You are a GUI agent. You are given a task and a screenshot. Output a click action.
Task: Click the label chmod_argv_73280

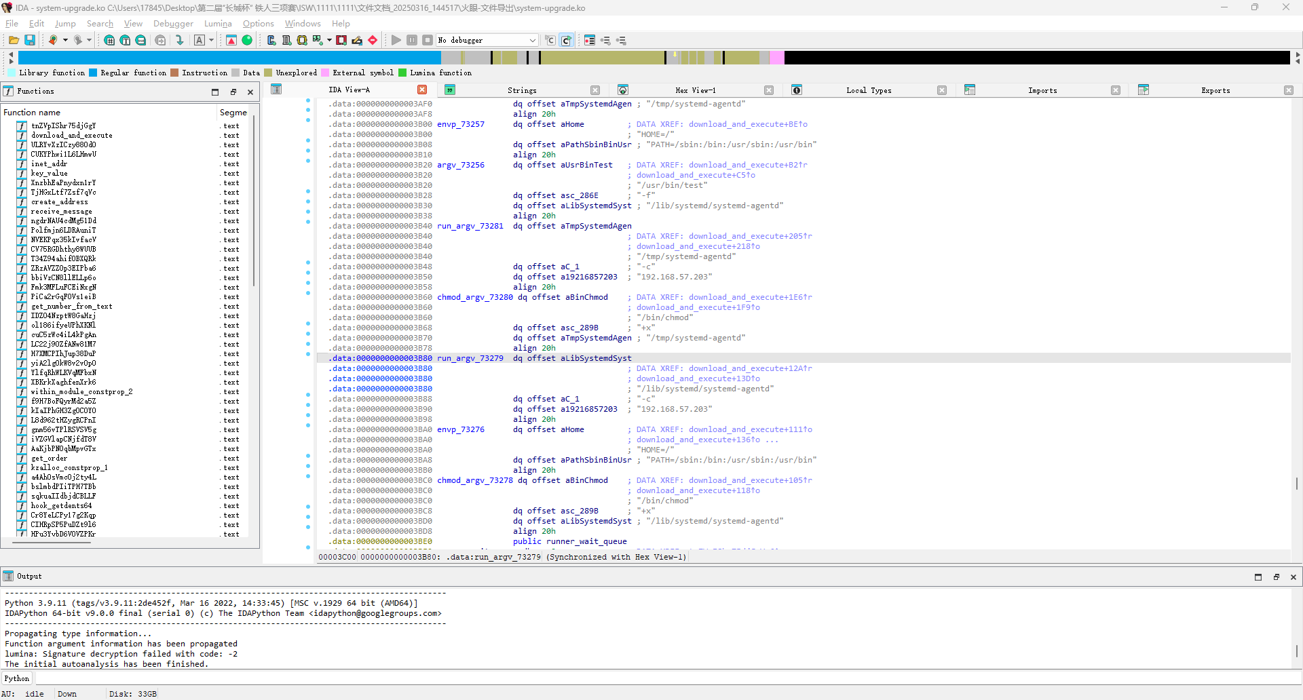click(x=475, y=297)
